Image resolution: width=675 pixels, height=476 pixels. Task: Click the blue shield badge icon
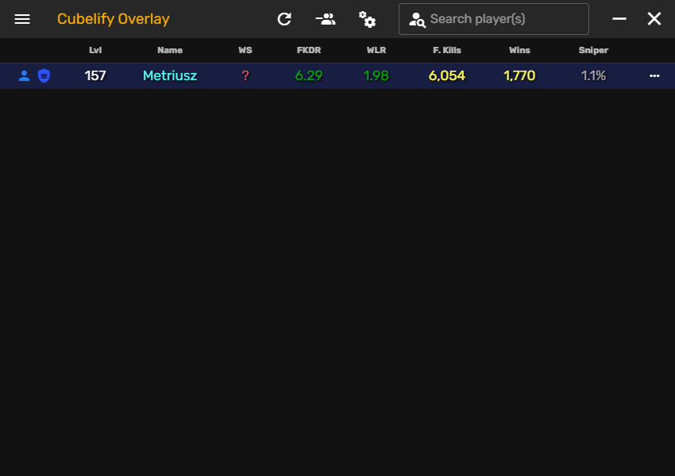(44, 76)
